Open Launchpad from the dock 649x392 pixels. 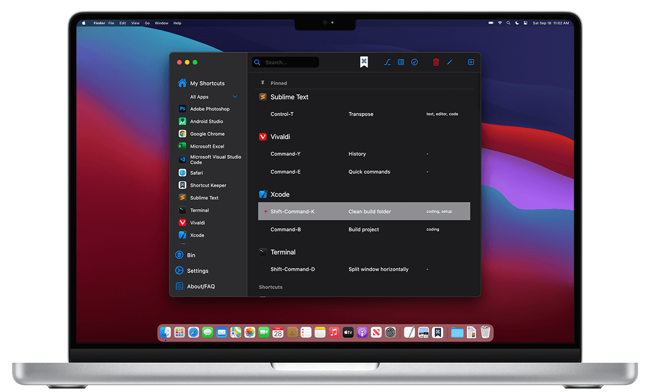click(x=180, y=333)
